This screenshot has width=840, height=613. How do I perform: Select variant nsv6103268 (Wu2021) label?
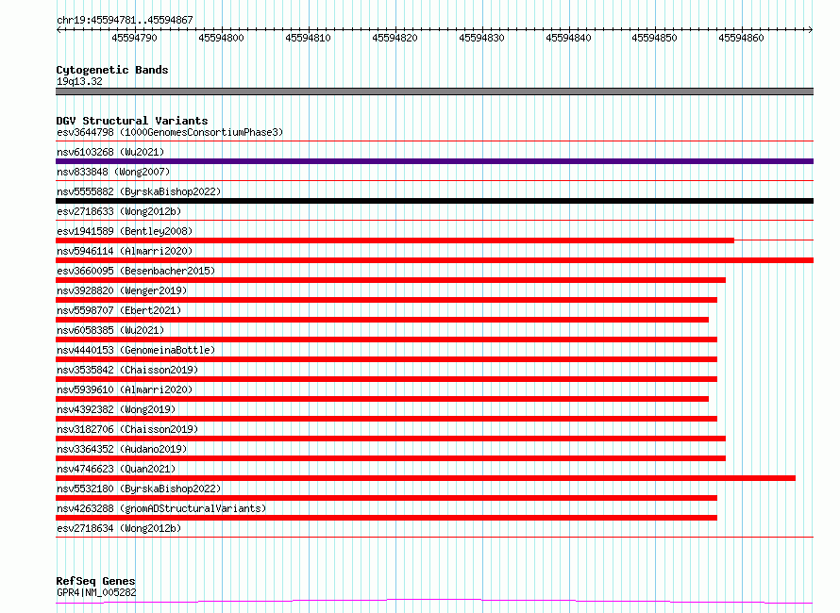click(x=110, y=152)
